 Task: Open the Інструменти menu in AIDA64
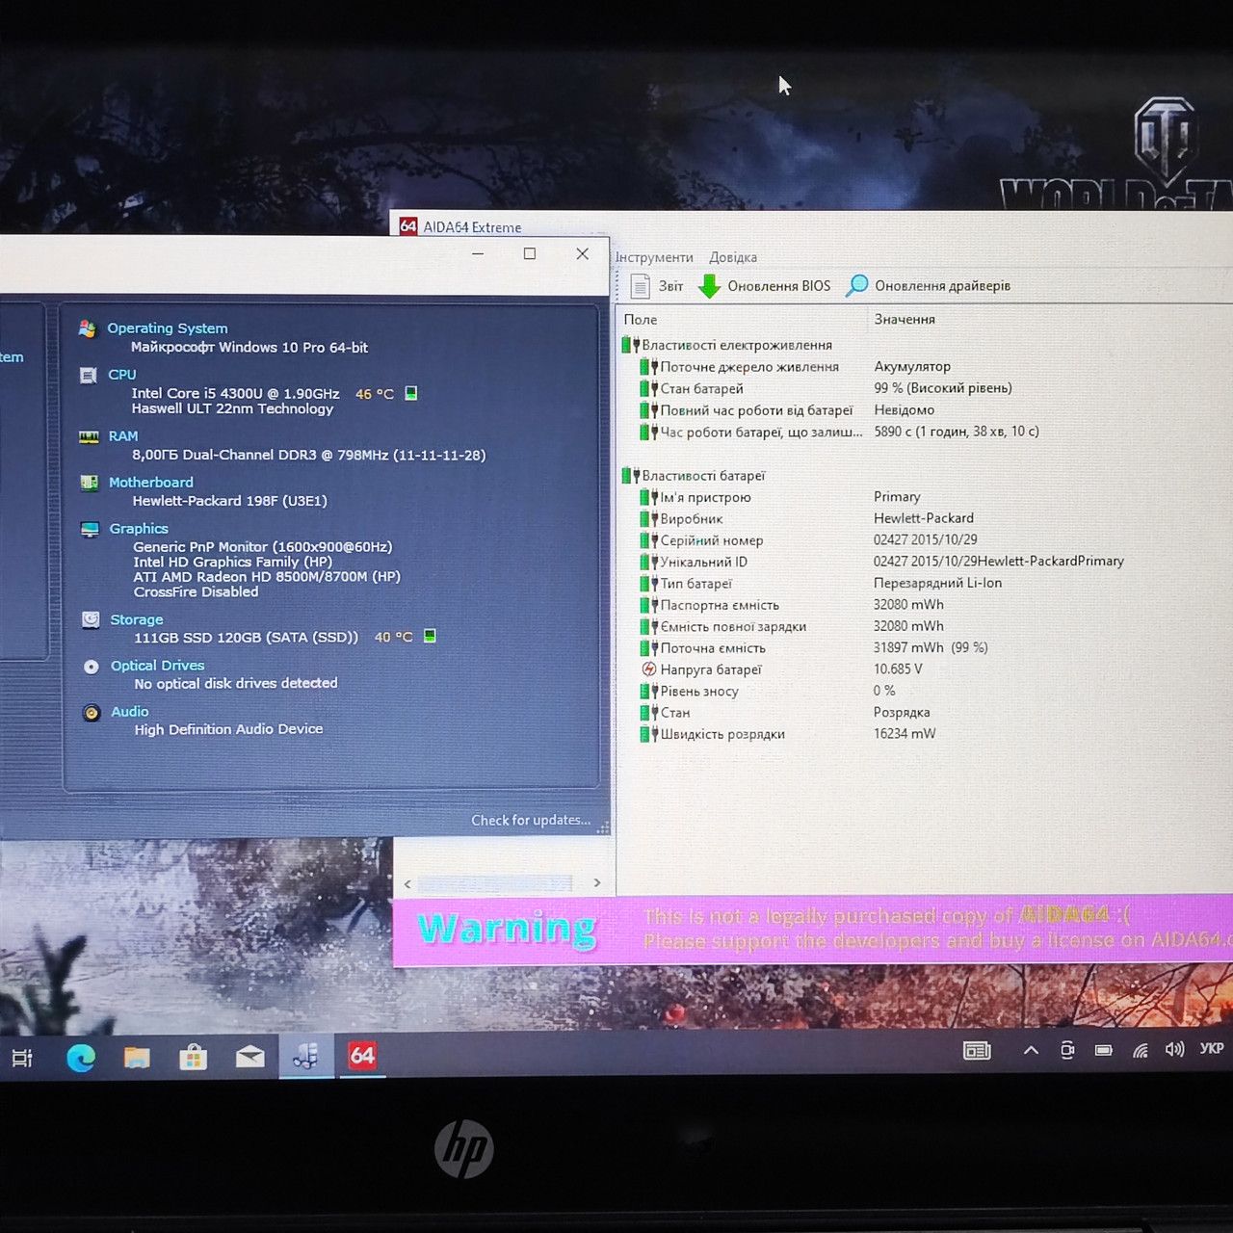(x=654, y=257)
